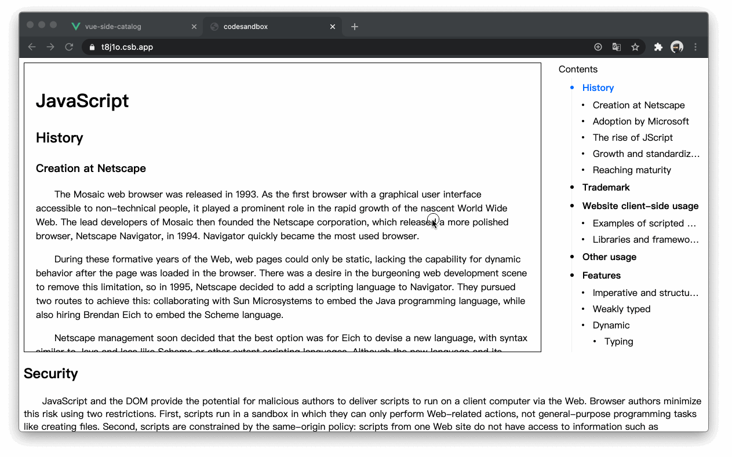Click the JavaScript main heading
The width and height of the screenshot is (732, 457).
[82, 101]
